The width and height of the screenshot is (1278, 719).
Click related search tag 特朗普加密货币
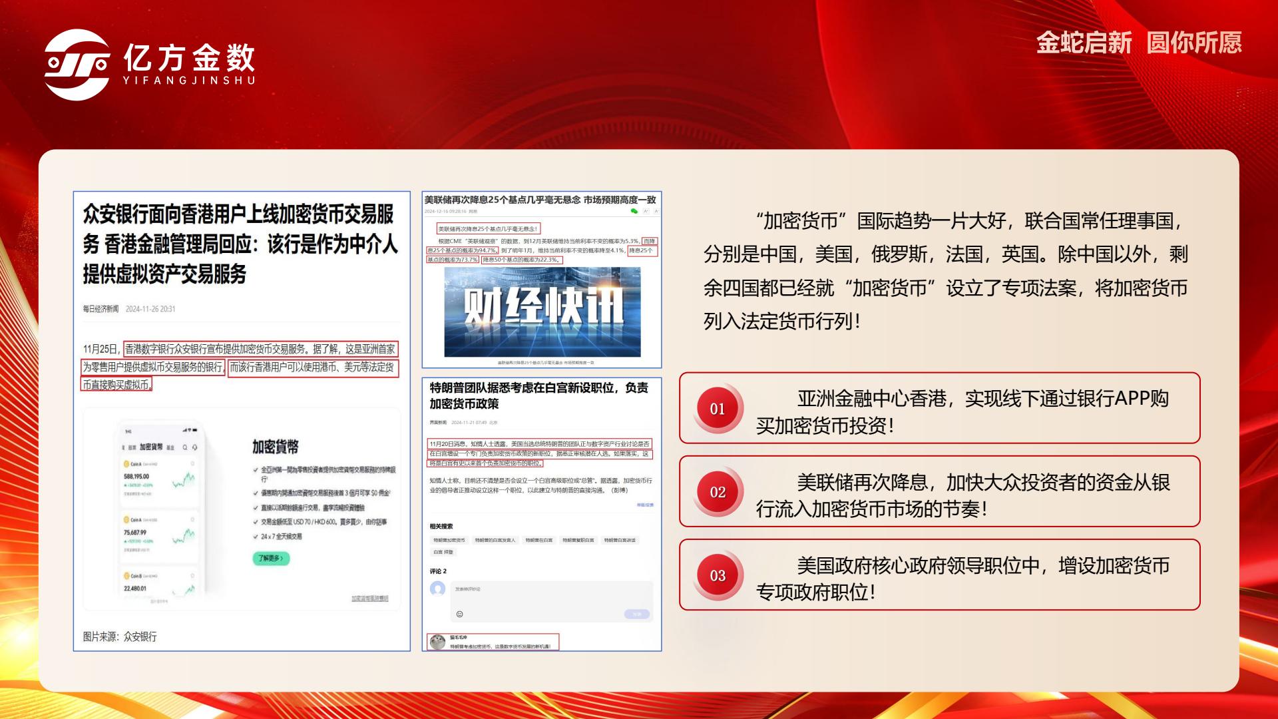coord(449,540)
